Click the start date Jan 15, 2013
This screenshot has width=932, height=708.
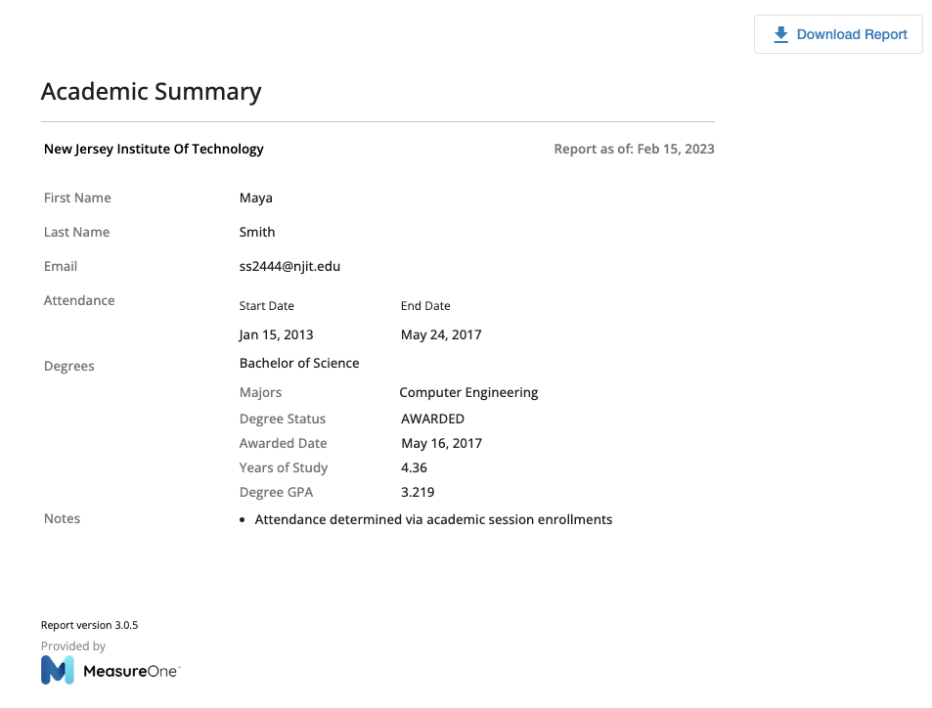pos(276,334)
